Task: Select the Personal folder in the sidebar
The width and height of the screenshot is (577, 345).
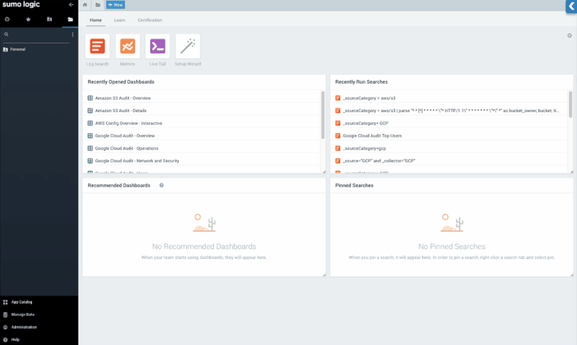Action: (x=17, y=49)
